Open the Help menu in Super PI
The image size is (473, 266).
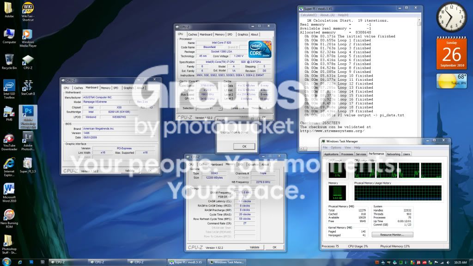(x=343, y=15)
